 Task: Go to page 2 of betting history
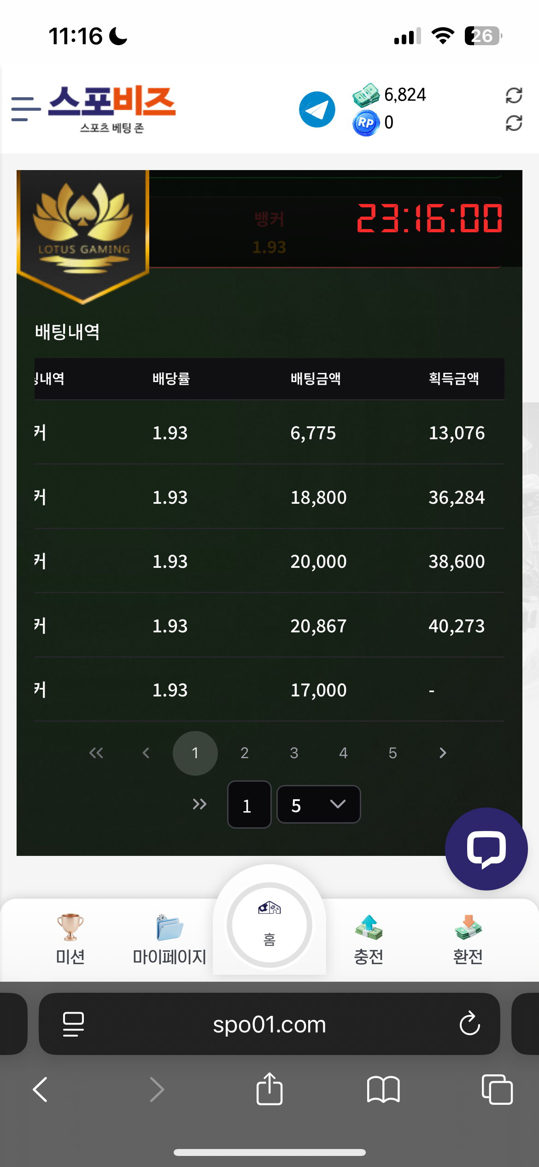coord(245,753)
